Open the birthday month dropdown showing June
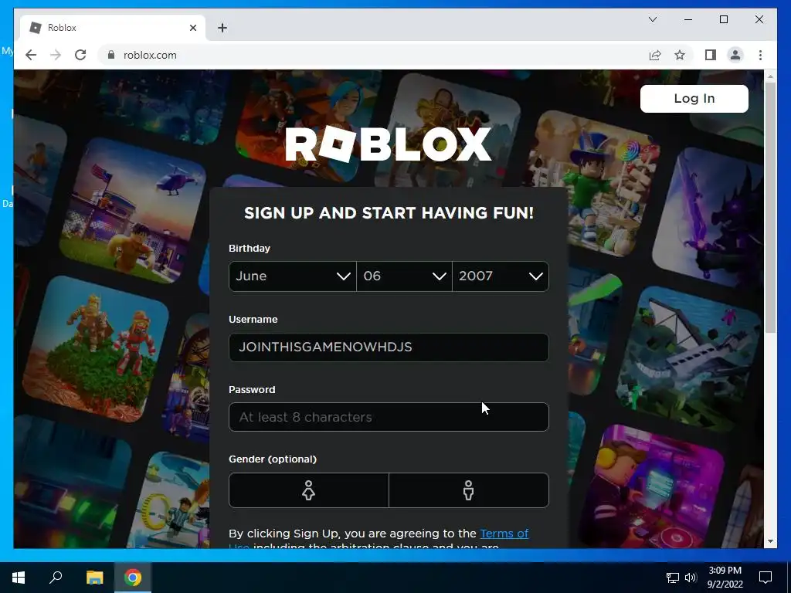This screenshot has width=791, height=593. click(x=293, y=276)
